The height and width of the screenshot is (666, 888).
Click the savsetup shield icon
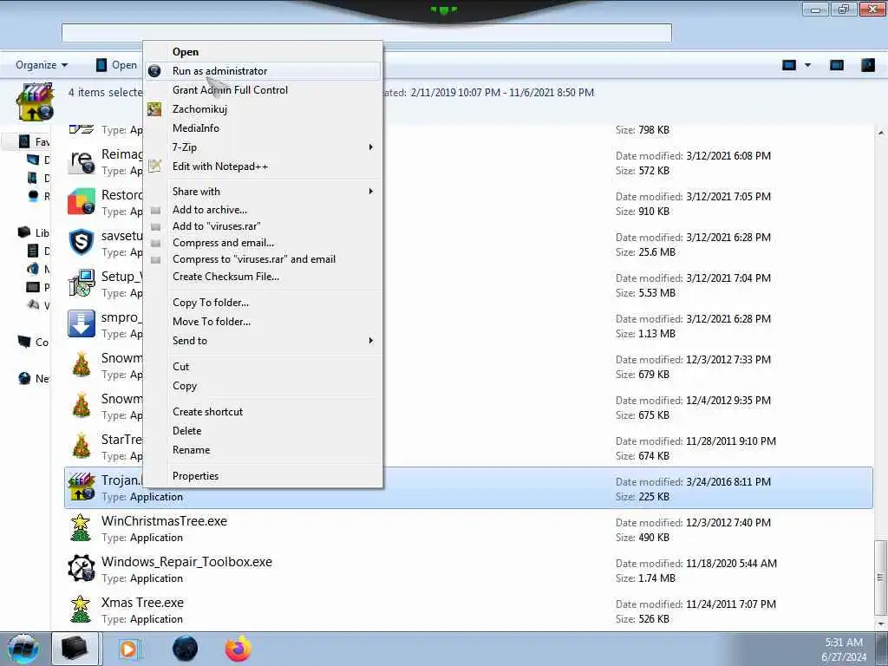[82, 243]
